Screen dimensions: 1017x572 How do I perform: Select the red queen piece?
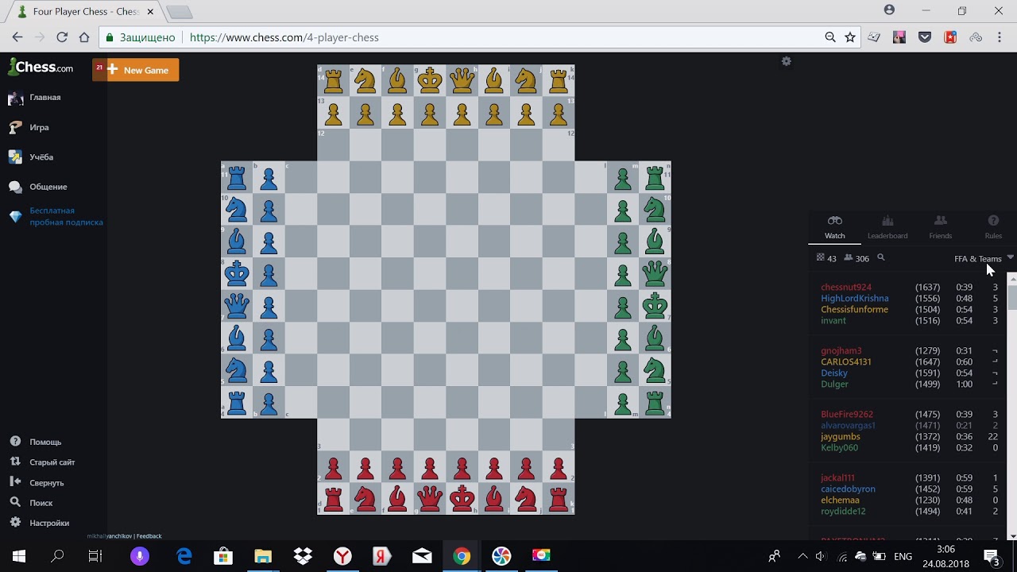(430, 499)
